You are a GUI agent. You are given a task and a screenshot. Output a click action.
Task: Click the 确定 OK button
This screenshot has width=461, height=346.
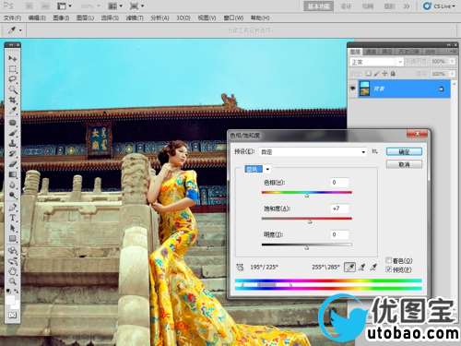(x=404, y=151)
